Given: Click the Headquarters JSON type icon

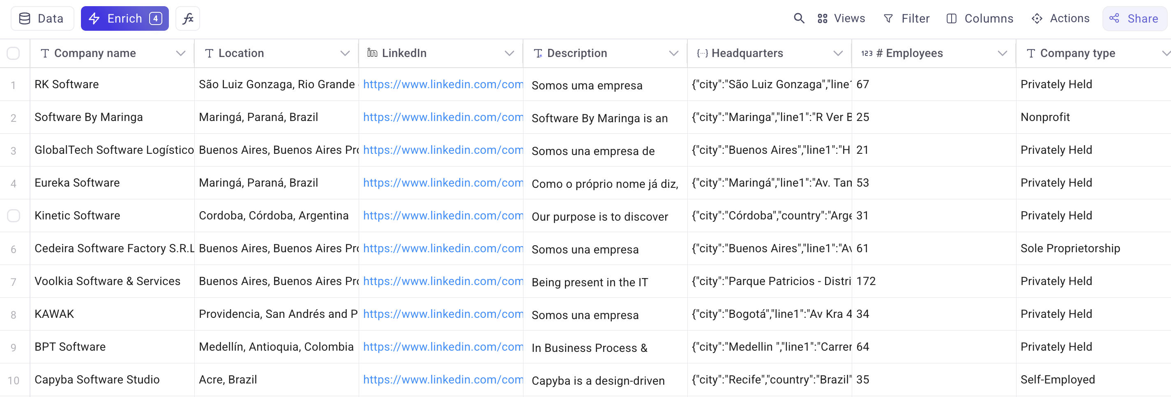Looking at the screenshot, I should pyautogui.click(x=702, y=54).
